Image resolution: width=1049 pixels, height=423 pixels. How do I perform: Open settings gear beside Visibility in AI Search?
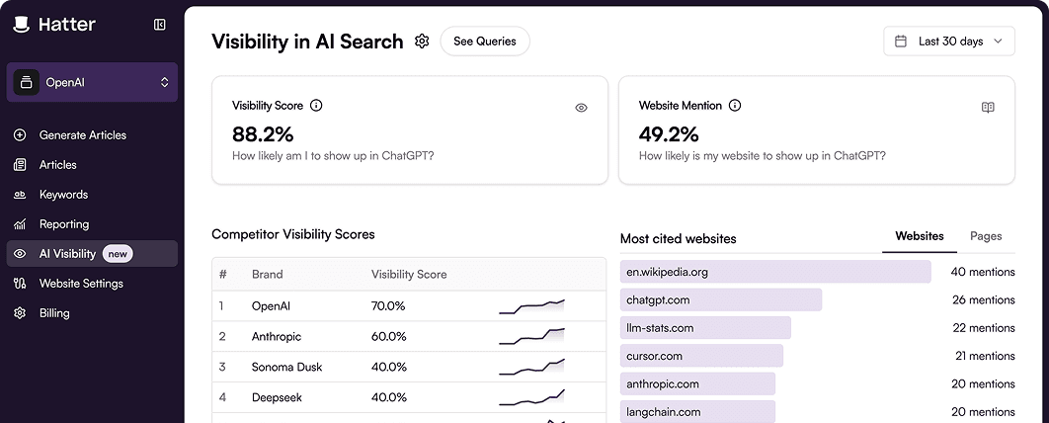point(422,42)
